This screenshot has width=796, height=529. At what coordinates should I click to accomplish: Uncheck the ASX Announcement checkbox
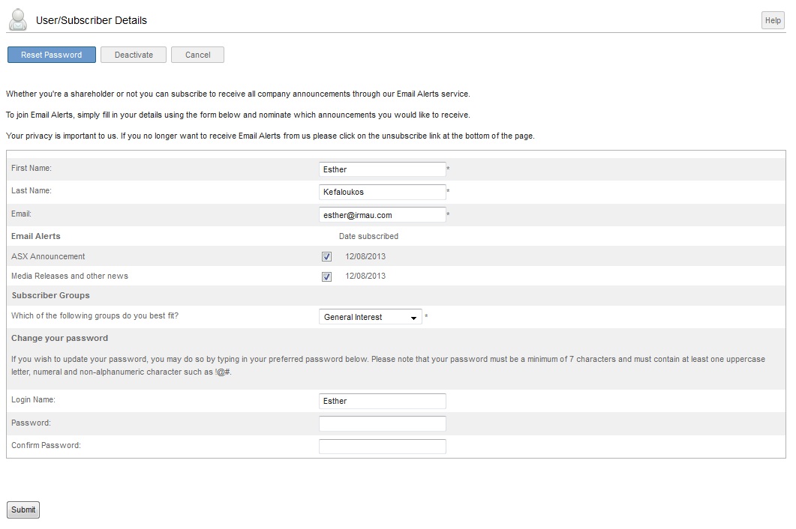pyautogui.click(x=326, y=257)
